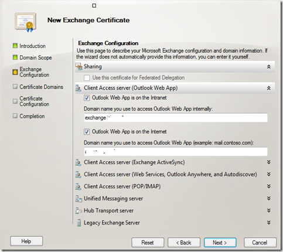Uncheck Outlook Web App is on the Internet
This screenshot has width=283, height=252.
click(x=87, y=132)
